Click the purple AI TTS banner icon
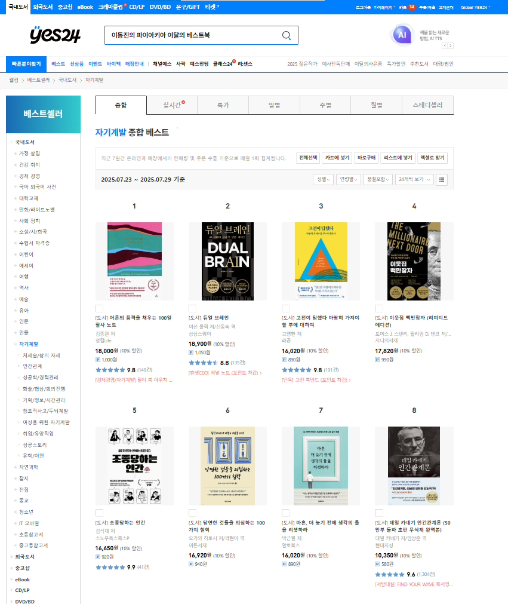The height and width of the screenshot is (604, 508). pos(402,35)
